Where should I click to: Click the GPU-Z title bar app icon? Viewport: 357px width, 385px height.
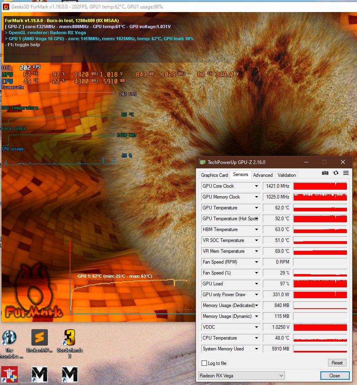click(202, 162)
